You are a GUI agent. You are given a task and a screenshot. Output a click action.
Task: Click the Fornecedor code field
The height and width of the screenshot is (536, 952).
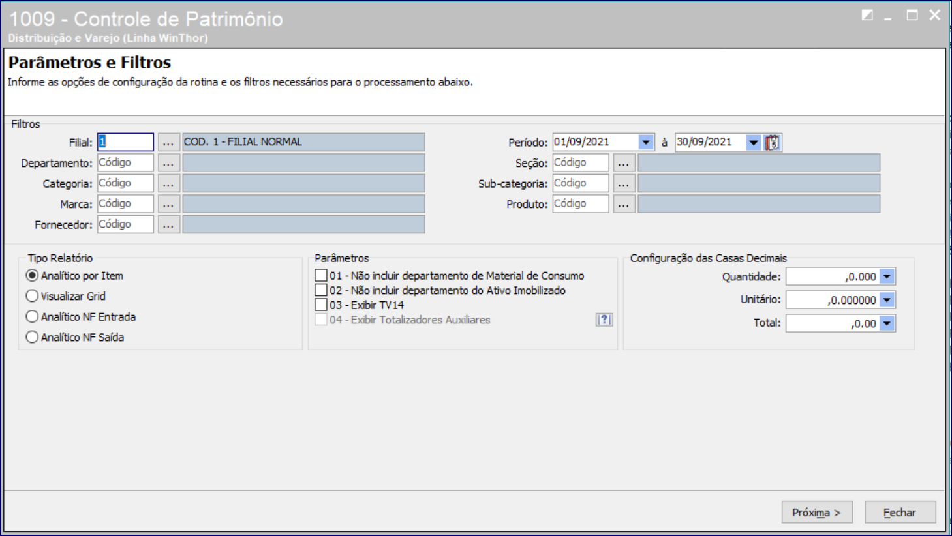pos(125,224)
